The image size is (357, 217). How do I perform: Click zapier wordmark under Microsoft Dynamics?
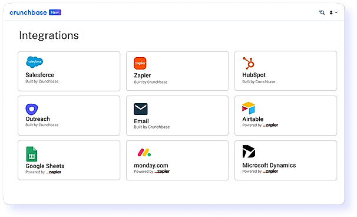pyautogui.click(x=270, y=172)
